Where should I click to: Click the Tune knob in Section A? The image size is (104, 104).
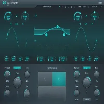27,74
